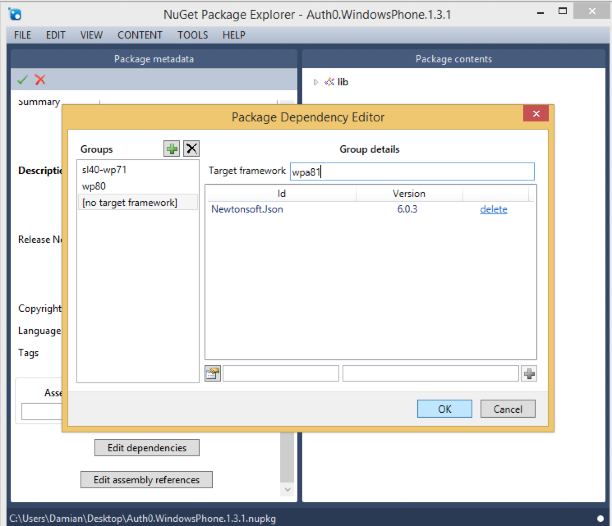Select the [no target framework] group
The image size is (612, 526).
click(x=138, y=202)
